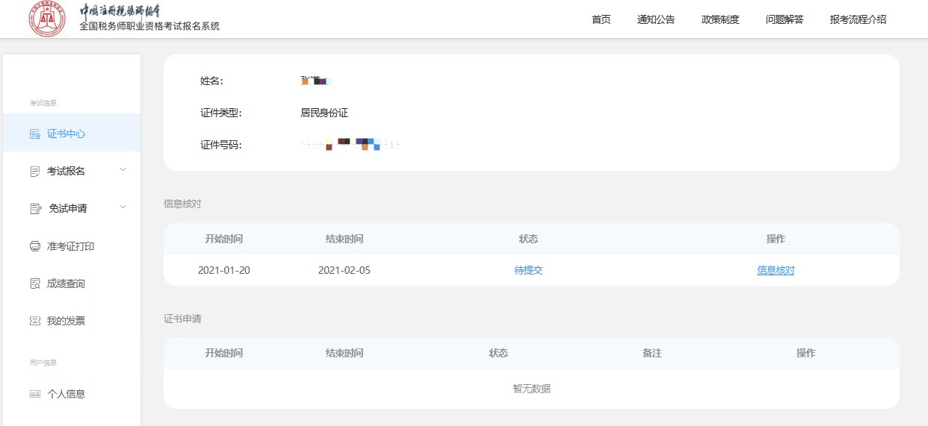Viewport: 928px width, 426px height.
Task: Click the 信息核对 operation link
Action: [x=776, y=270]
